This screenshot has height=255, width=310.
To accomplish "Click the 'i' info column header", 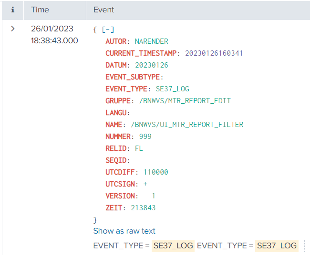I will pyautogui.click(x=13, y=10).
